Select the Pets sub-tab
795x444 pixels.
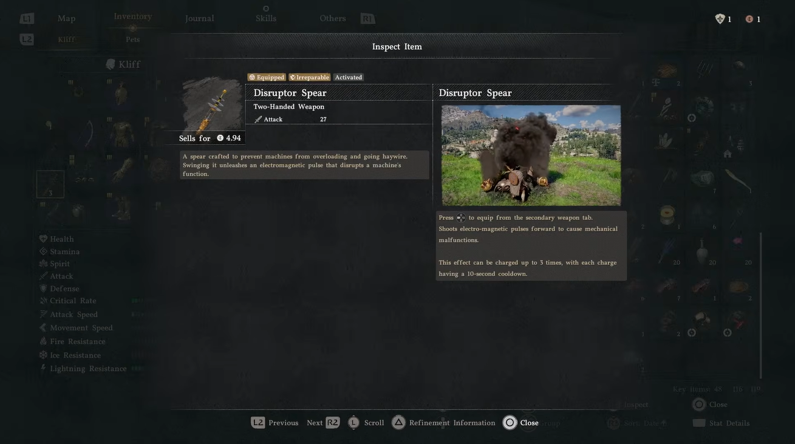pos(133,39)
